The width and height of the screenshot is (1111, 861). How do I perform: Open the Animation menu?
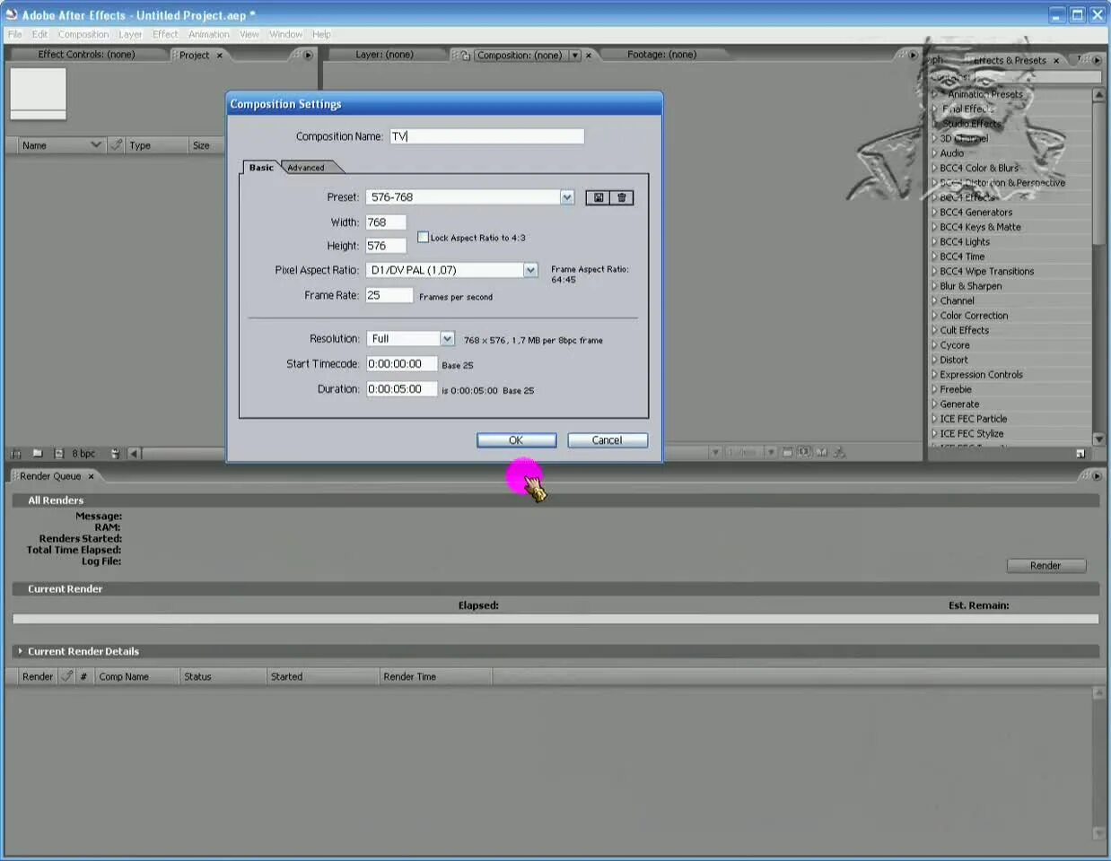pos(208,34)
